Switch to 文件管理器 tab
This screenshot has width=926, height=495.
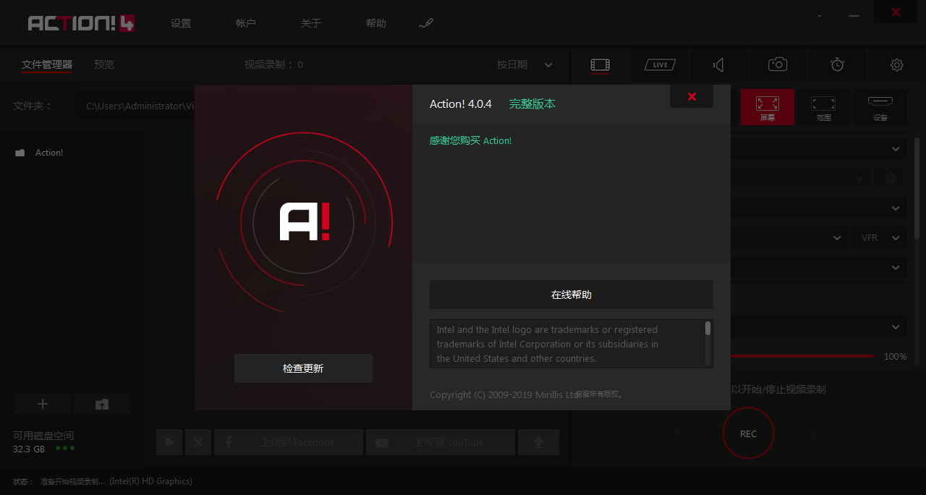(x=47, y=64)
